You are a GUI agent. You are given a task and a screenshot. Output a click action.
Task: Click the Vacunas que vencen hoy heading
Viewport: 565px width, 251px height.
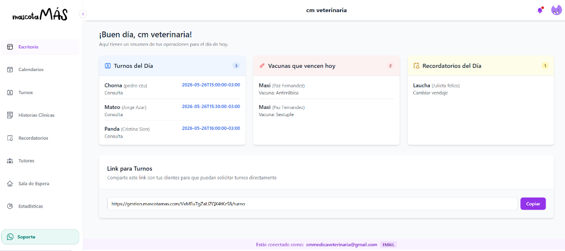tap(302, 66)
